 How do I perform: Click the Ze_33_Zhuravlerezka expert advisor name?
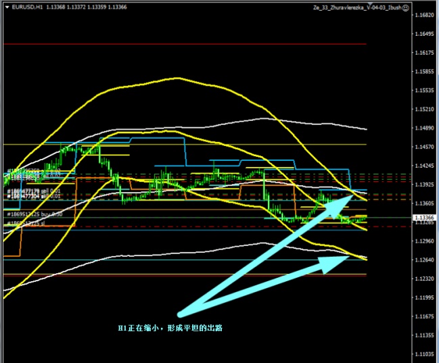[355, 8]
